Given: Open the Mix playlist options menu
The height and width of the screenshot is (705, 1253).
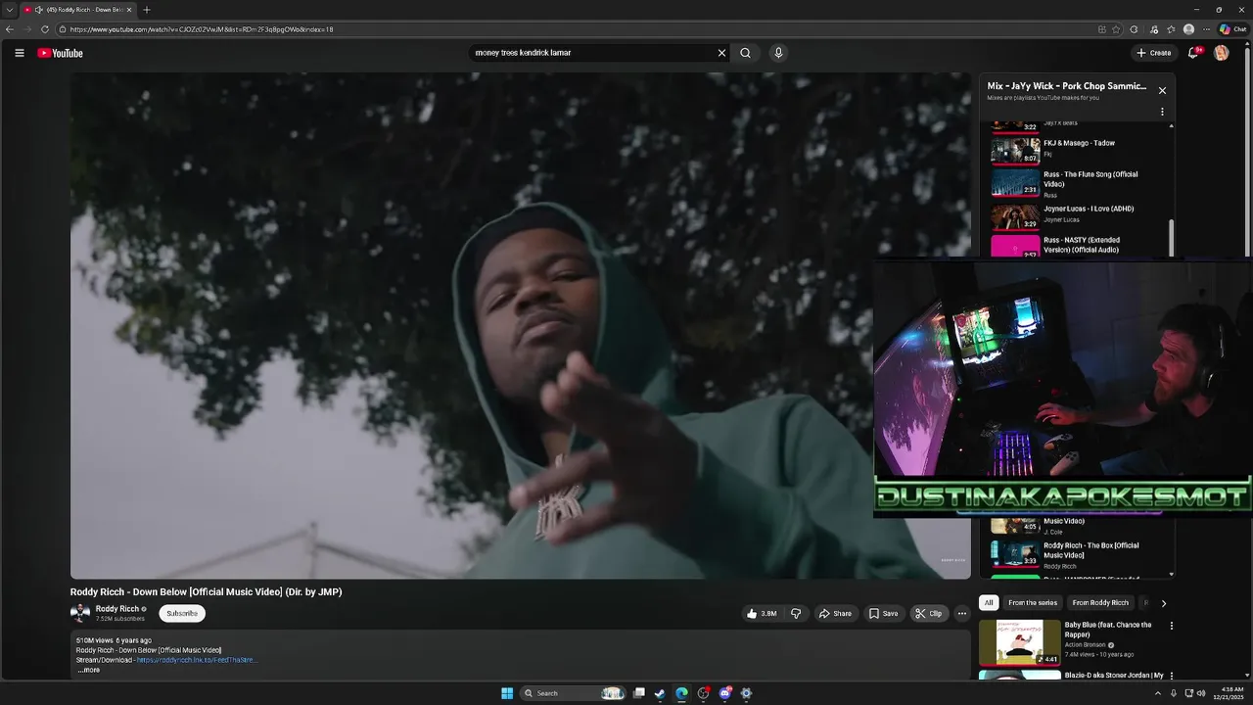Looking at the screenshot, I should coord(1162,112).
